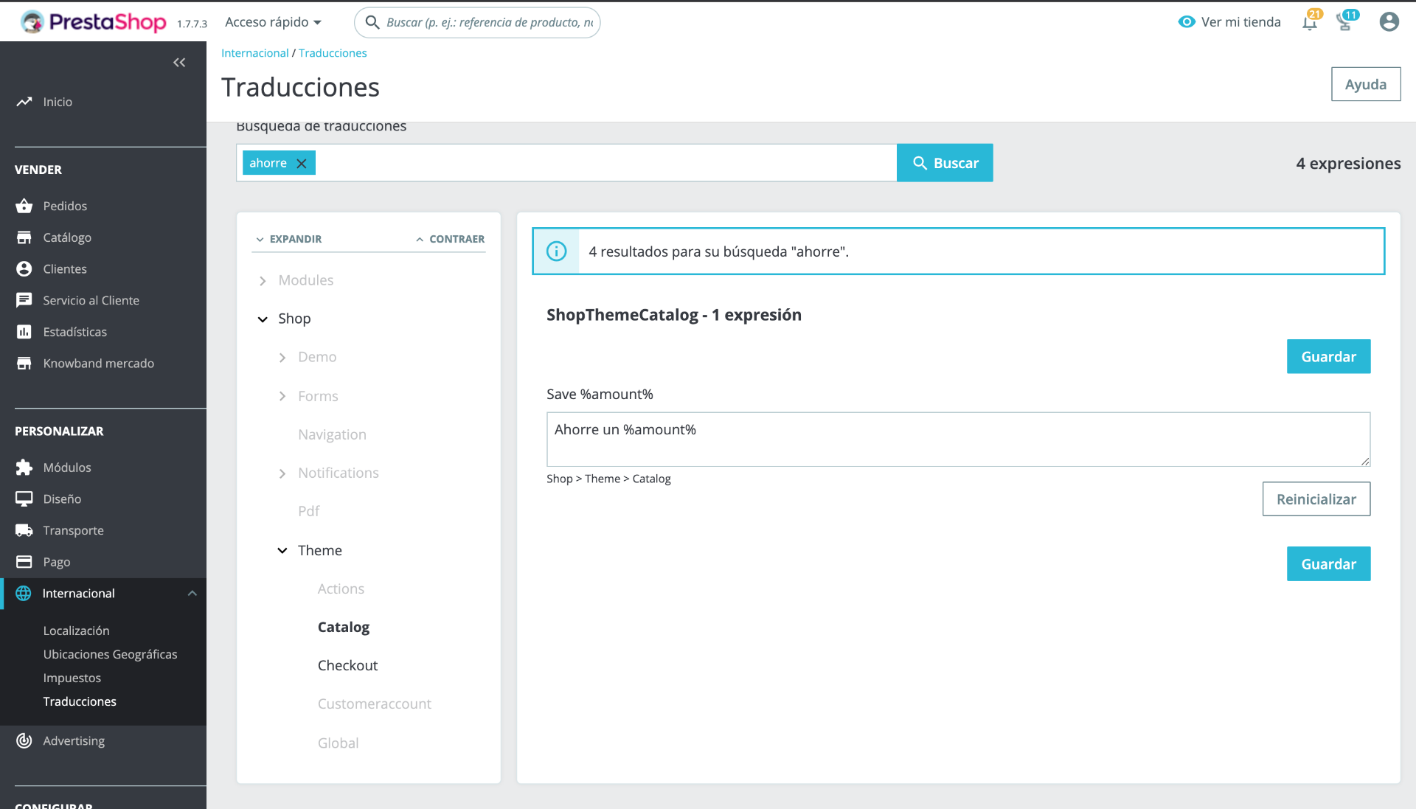Collapse the Internacional menu section
1416x809 pixels.
192,594
